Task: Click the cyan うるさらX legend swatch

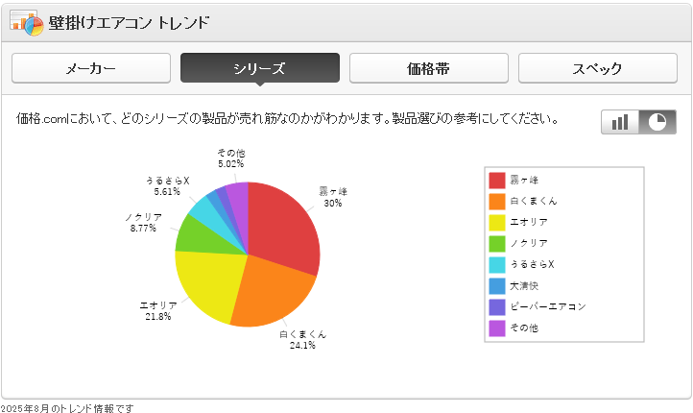Action: click(x=497, y=265)
